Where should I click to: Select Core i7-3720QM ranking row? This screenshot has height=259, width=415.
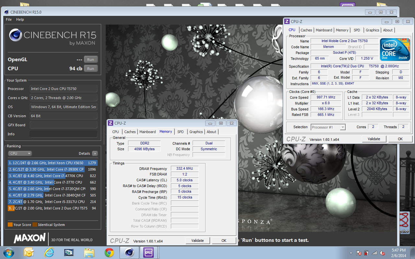[53, 189]
